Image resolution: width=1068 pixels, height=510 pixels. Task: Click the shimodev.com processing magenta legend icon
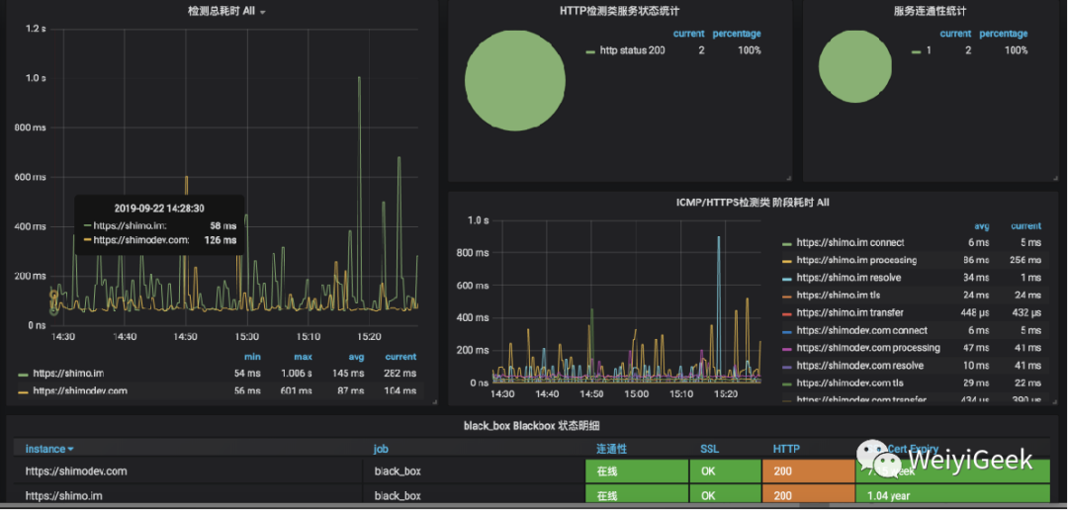(x=787, y=349)
